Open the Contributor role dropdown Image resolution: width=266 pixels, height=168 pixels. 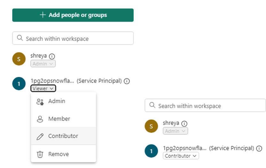181,156
